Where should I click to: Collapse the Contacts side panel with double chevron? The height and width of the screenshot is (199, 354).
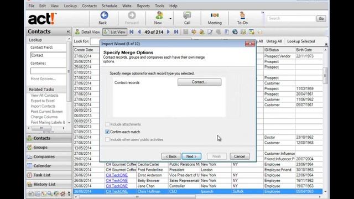pyautogui.click(x=68, y=32)
